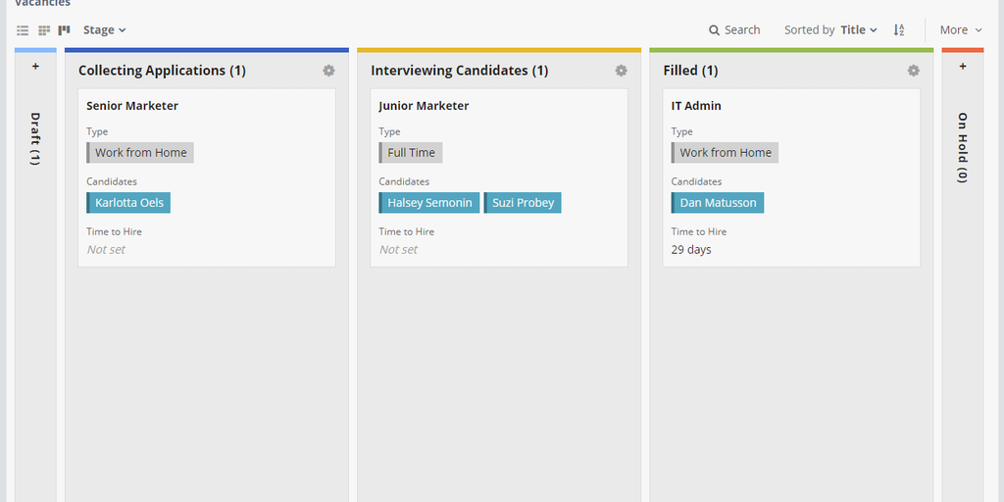Open Filled column settings gear

pos(913,71)
